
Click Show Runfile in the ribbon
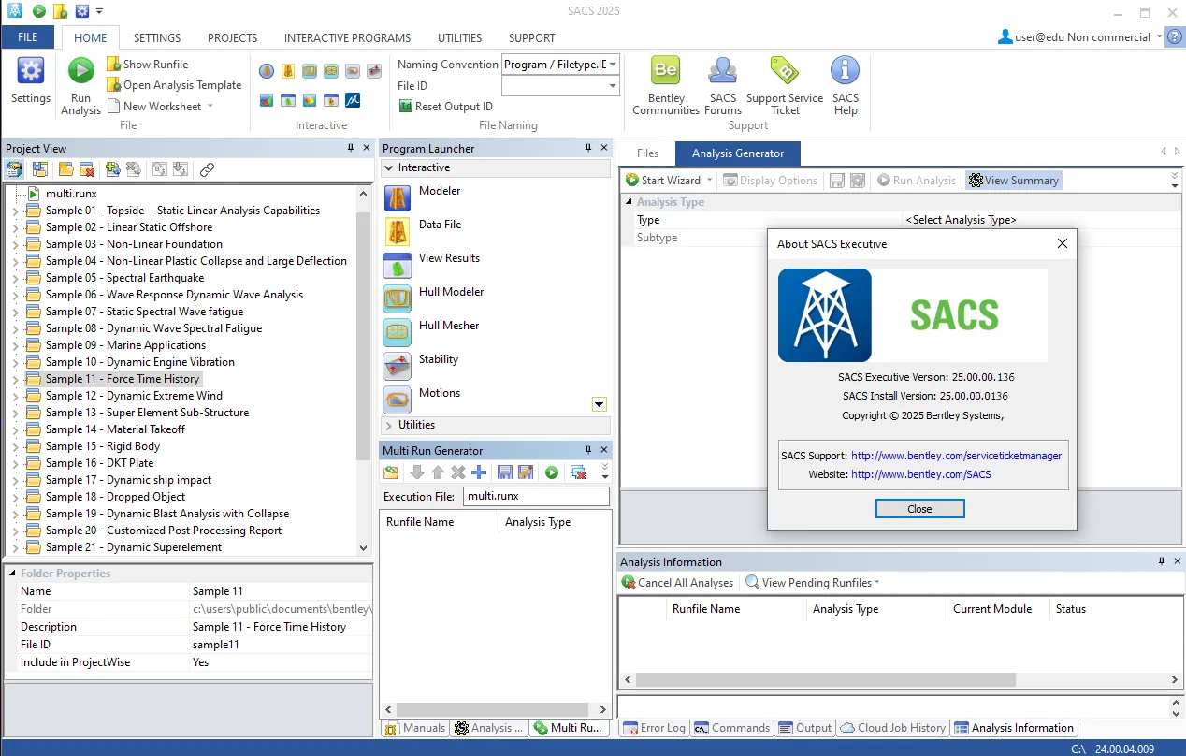pyautogui.click(x=147, y=64)
